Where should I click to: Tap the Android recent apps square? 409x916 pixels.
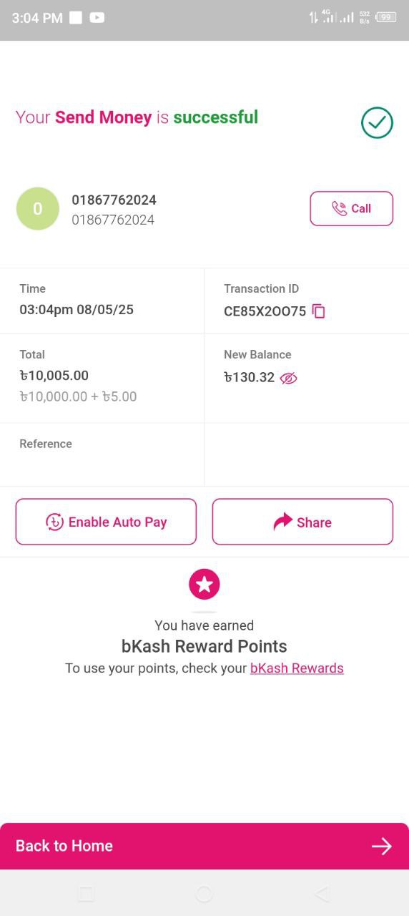(86, 893)
